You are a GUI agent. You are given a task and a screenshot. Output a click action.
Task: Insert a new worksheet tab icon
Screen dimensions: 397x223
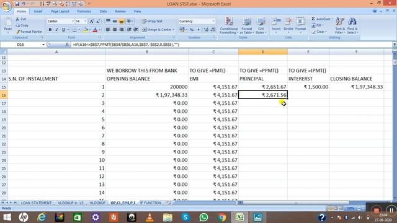click(167, 203)
